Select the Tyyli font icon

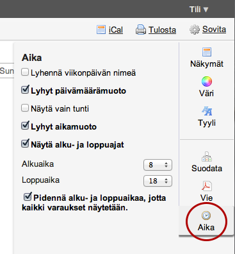click(x=207, y=111)
